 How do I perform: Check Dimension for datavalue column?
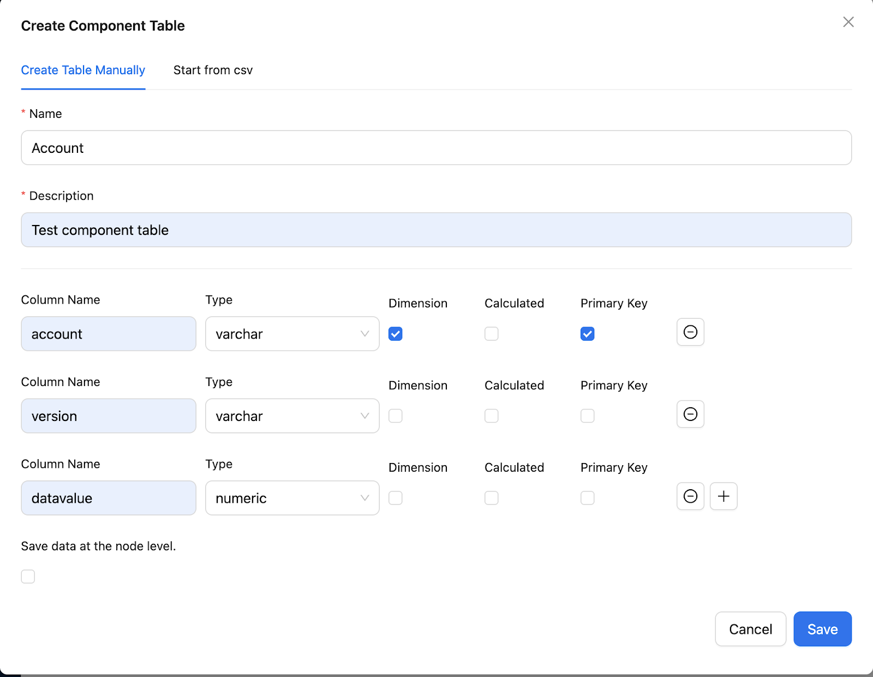pyautogui.click(x=396, y=498)
